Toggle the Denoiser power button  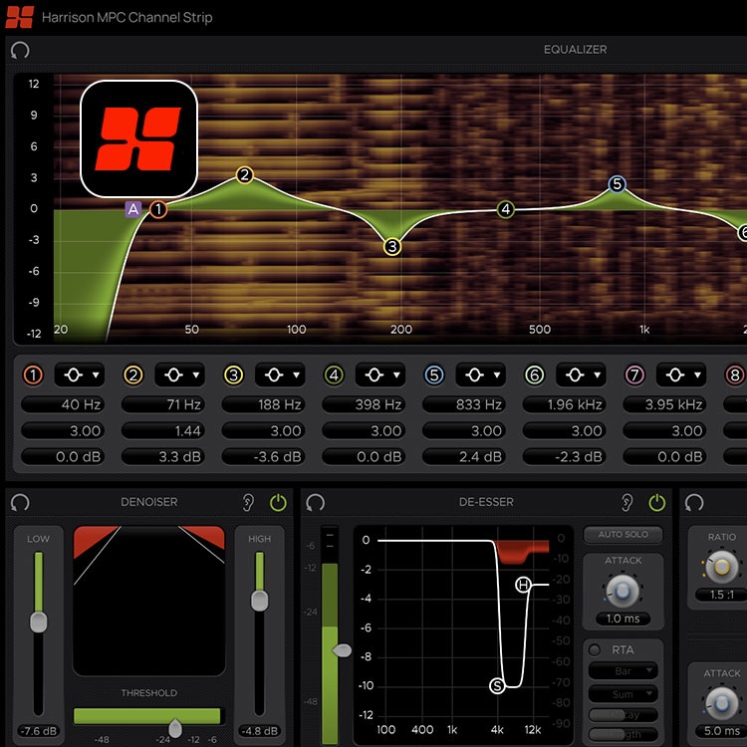[278, 503]
